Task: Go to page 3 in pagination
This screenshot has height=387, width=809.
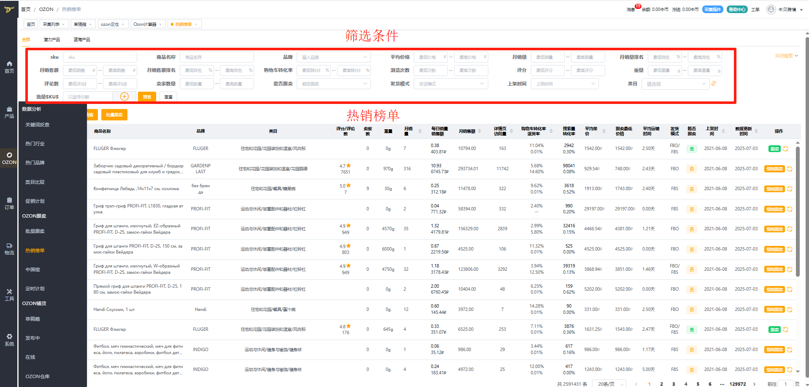Action: point(674,384)
